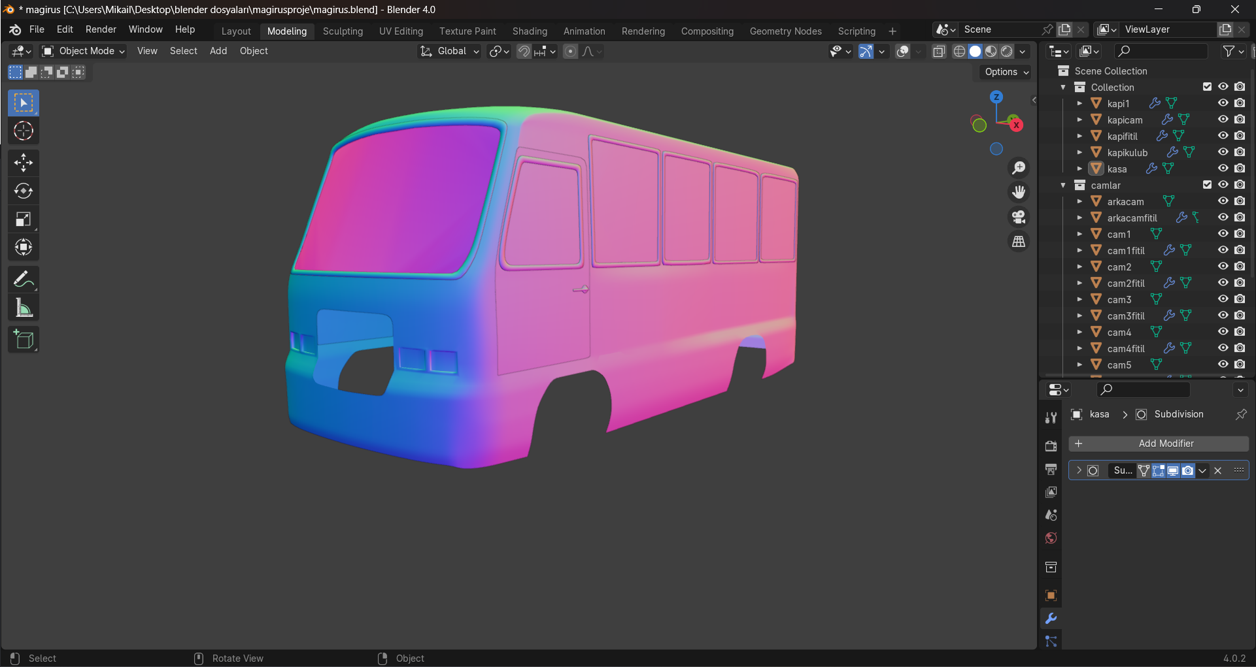Image resolution: width=1256 pixels, height=667 pixels.
Task: Uncheck the camlar collection checkbox
Action: click(1207, 185)
